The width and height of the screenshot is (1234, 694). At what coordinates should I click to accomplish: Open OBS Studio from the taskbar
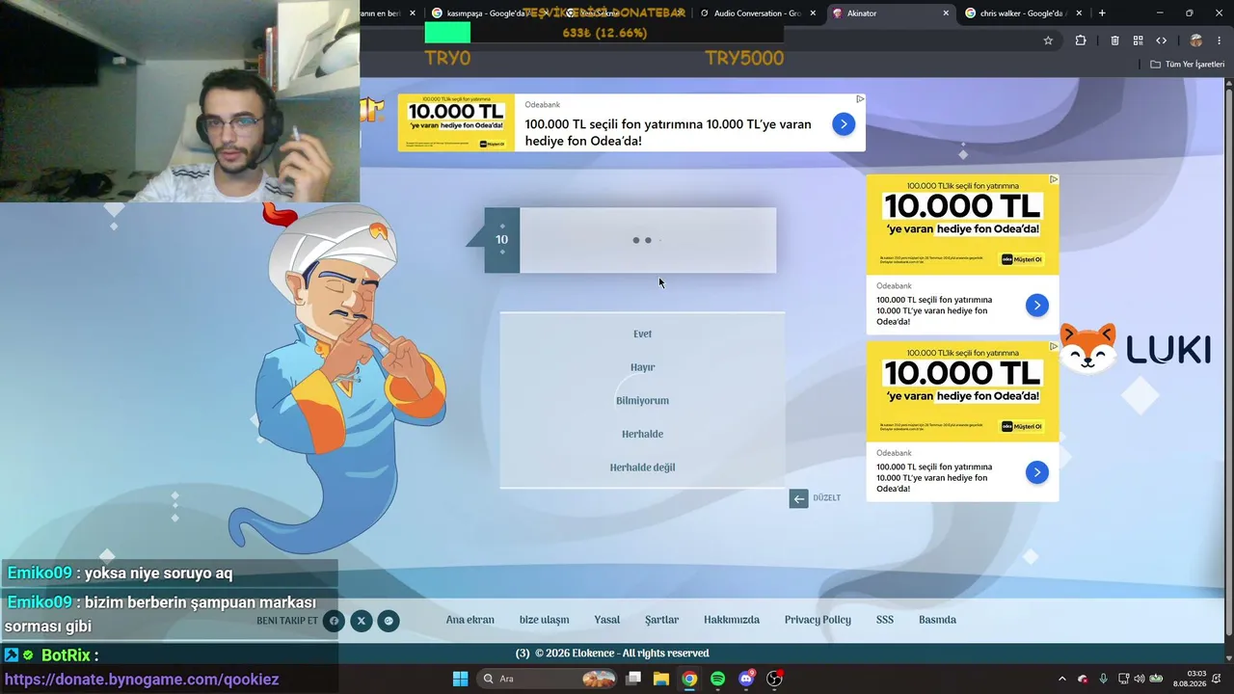point(774,679)
